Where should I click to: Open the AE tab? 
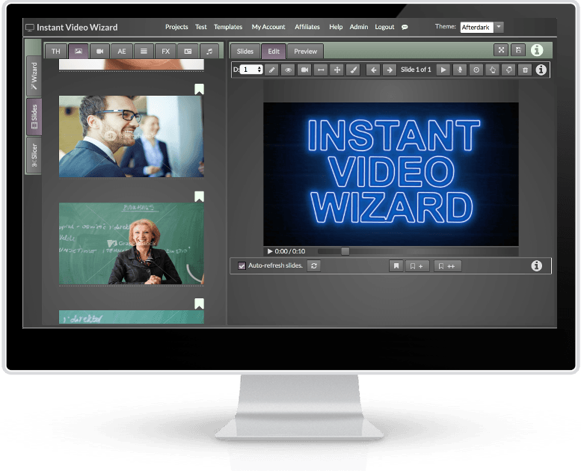[x=122, y=51]
